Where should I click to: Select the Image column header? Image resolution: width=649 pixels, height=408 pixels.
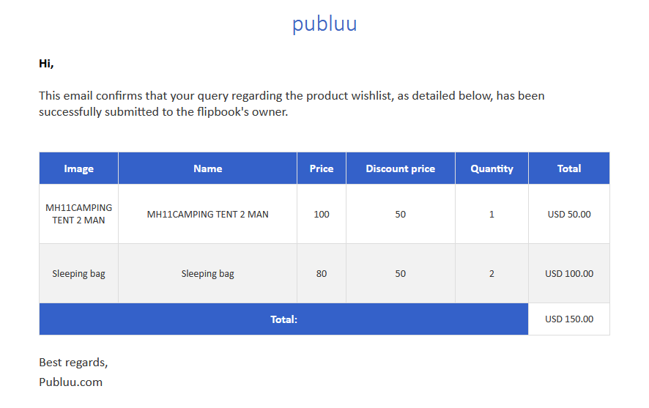click(78, 168)
